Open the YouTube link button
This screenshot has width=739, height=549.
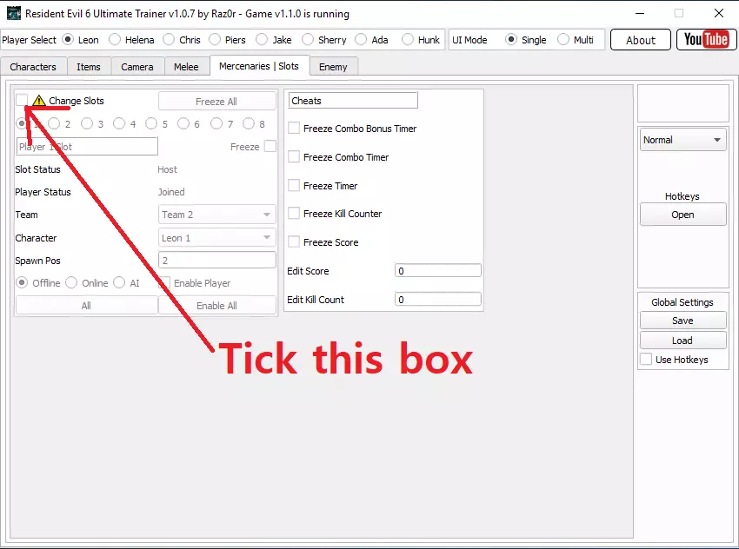click(x=706, y=40)
